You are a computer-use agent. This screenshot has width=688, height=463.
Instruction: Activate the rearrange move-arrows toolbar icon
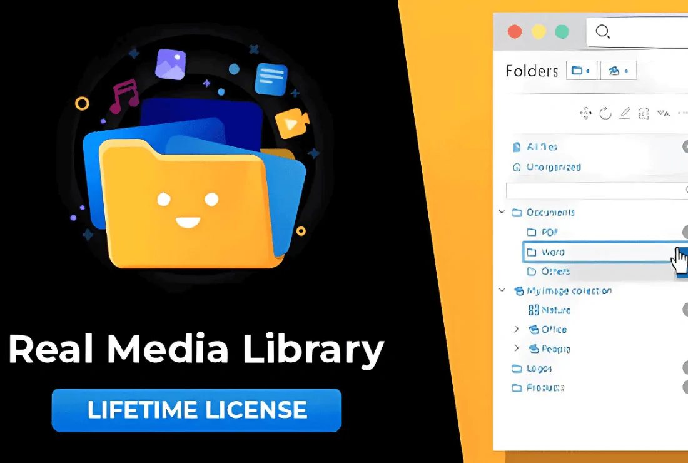(x=585, y=113)
